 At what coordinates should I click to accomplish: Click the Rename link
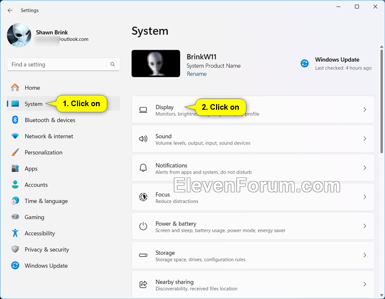197,74
